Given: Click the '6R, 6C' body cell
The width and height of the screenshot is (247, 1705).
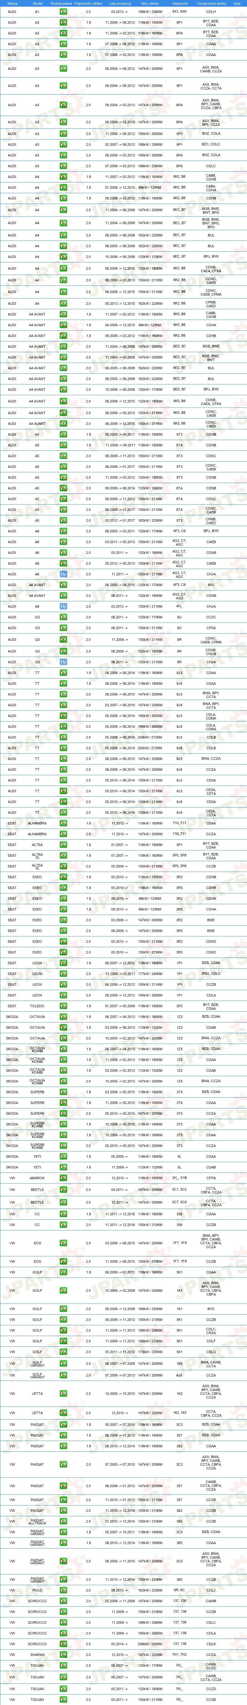Looking at the screenshot, I should pyautogui.click(x=180, y=1591).
